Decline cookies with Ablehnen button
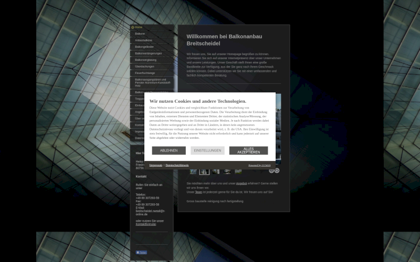Screen dimensions: 420x262 [x=169, y=150]
